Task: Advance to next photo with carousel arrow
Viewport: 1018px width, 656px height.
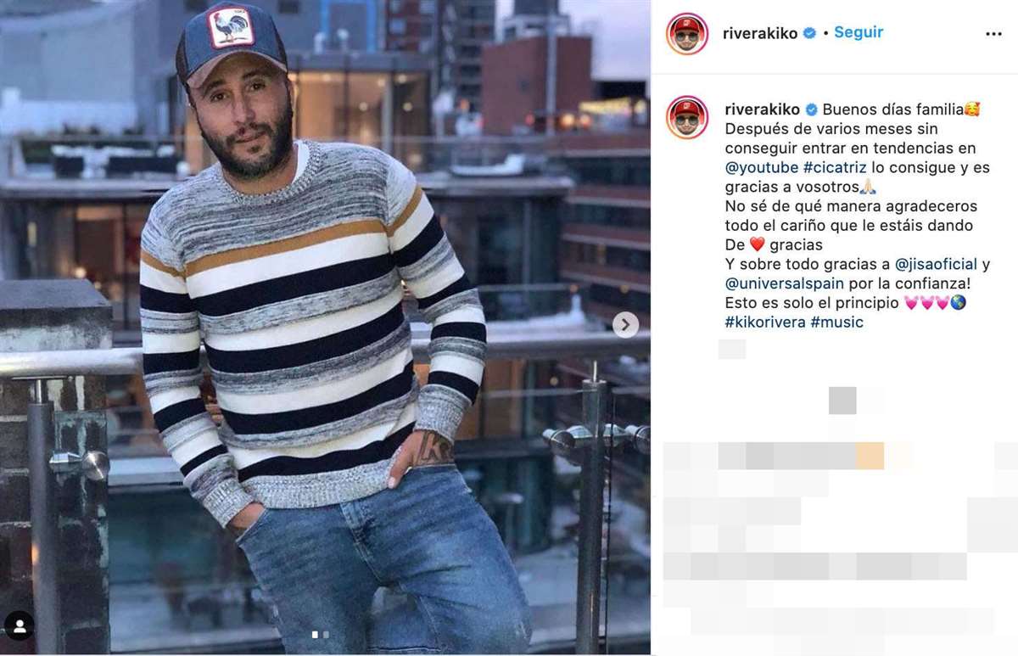Action: 625,324
